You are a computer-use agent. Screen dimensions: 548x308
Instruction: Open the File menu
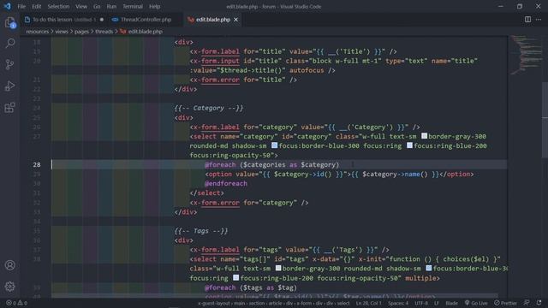point(21,6)
